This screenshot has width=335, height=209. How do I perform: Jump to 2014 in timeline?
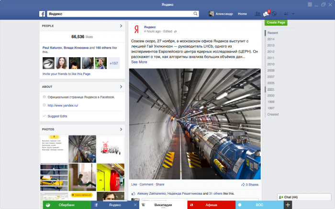point(271,39)
